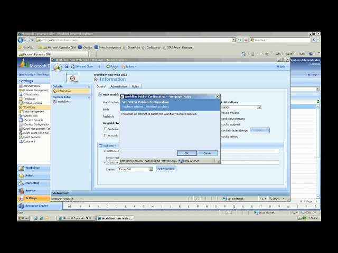Screen dimensions: 338x253
Task: Open the Actions toolbar menu
Action: [129, 66]
